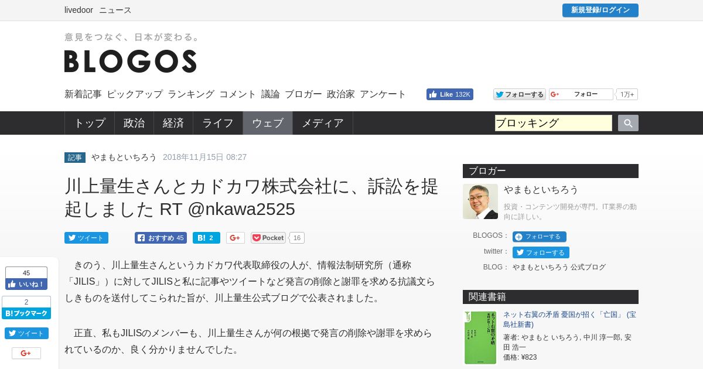The width and height of the screenshot is (703, 369).
Task: Click the livedoor link in top bar
Action: point(78,10)
